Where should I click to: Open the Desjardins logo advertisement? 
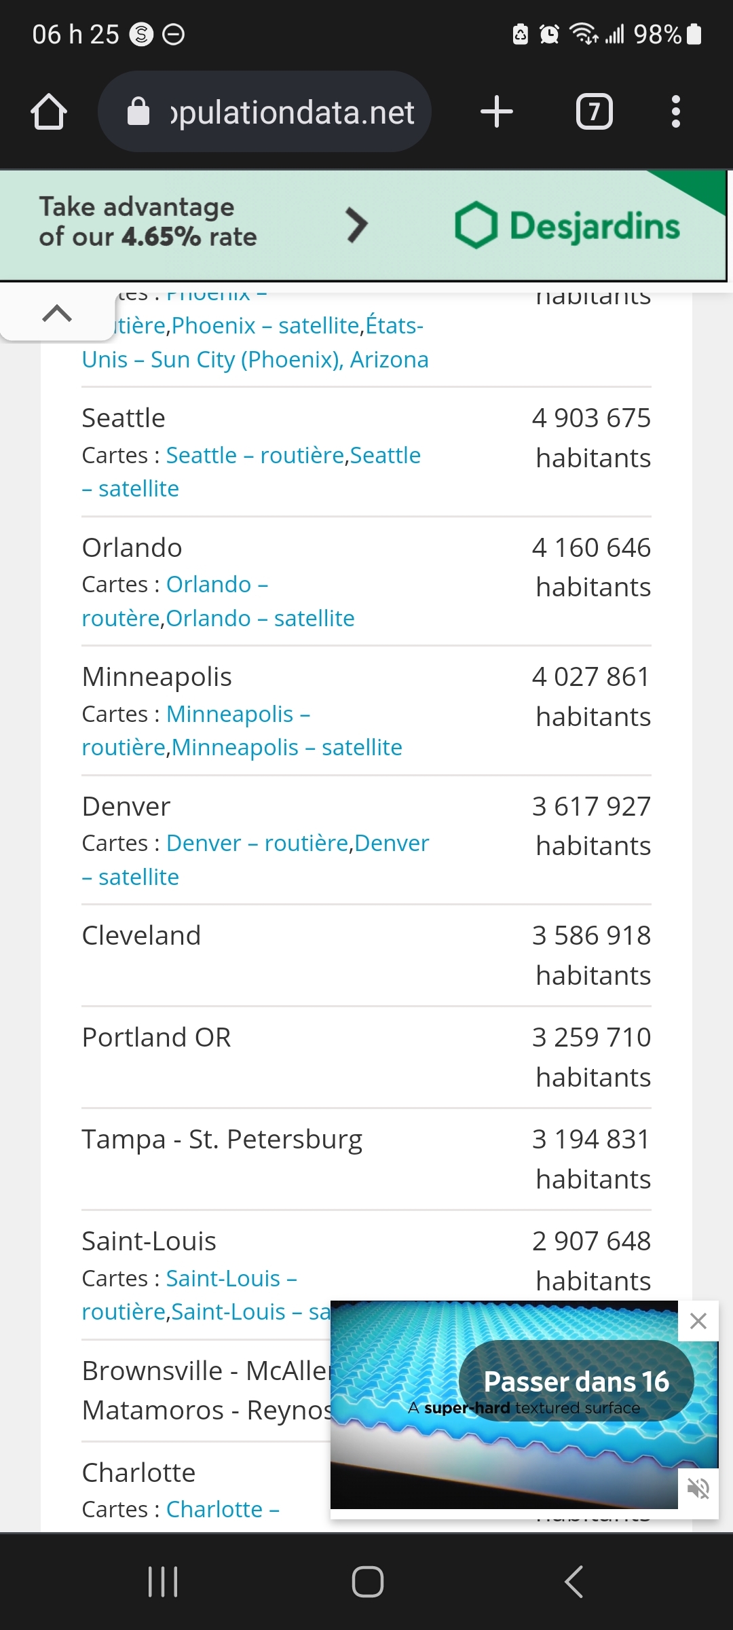[x=567, y=225]
